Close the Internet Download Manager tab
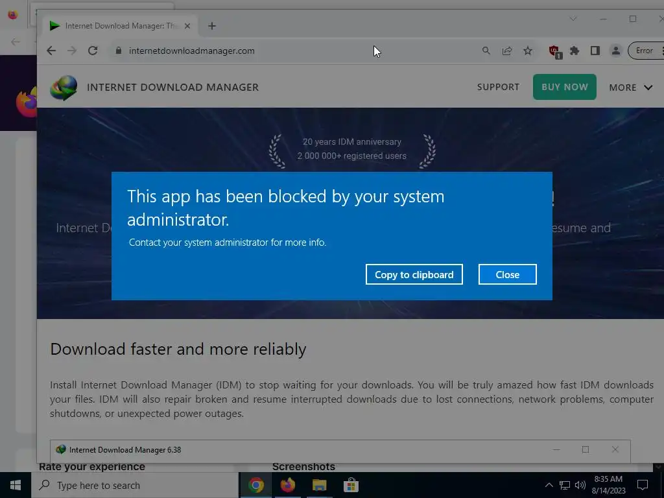This screenshot has height=498, width=664. coord(187,26)
